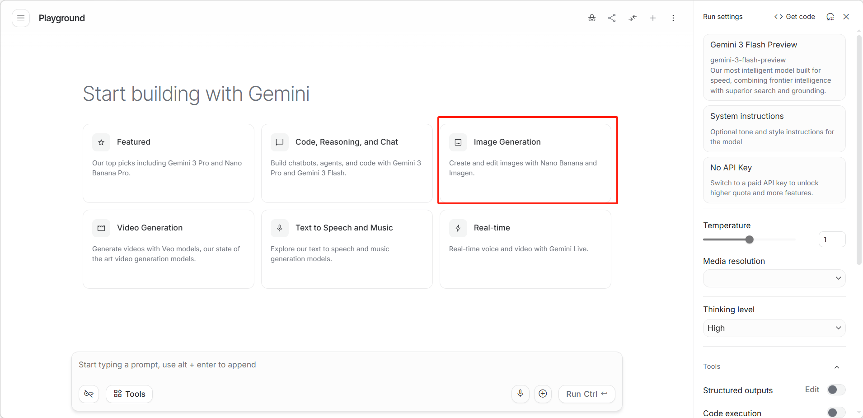Viewport: 863px width, 418px height.
Task: Click the microphone icon in prompt bar
Action: point(521,394)
